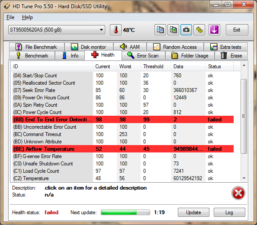The image size is (257, 225).
Task: Open the AAM tab
Action: [x=130, y=47]
